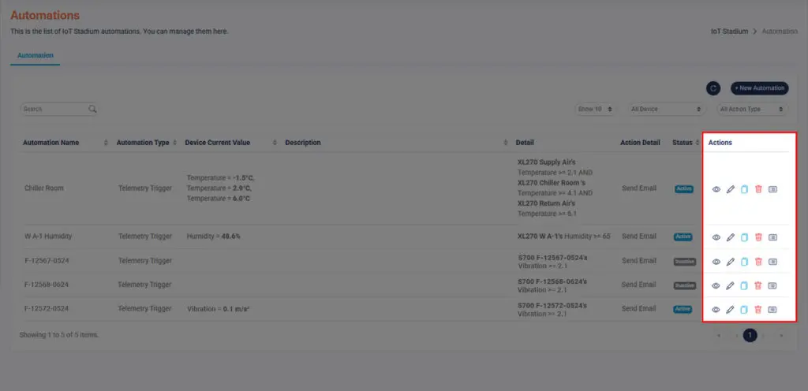Select the Automation tab
808x391 pixels.
(x=36, y=55)
